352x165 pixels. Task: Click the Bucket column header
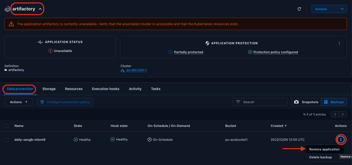[x=231, y=126]
